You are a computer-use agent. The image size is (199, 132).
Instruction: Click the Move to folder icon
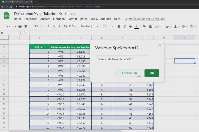(67, 14)
